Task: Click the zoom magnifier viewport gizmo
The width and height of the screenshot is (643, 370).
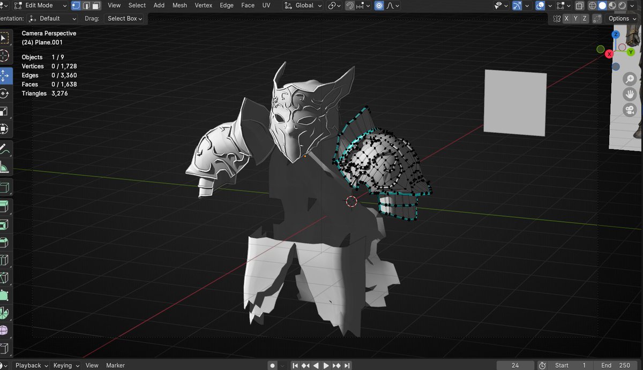Action: [629, 79]
